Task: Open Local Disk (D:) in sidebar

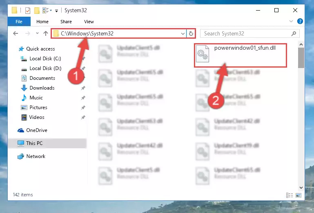Action: 45,68
